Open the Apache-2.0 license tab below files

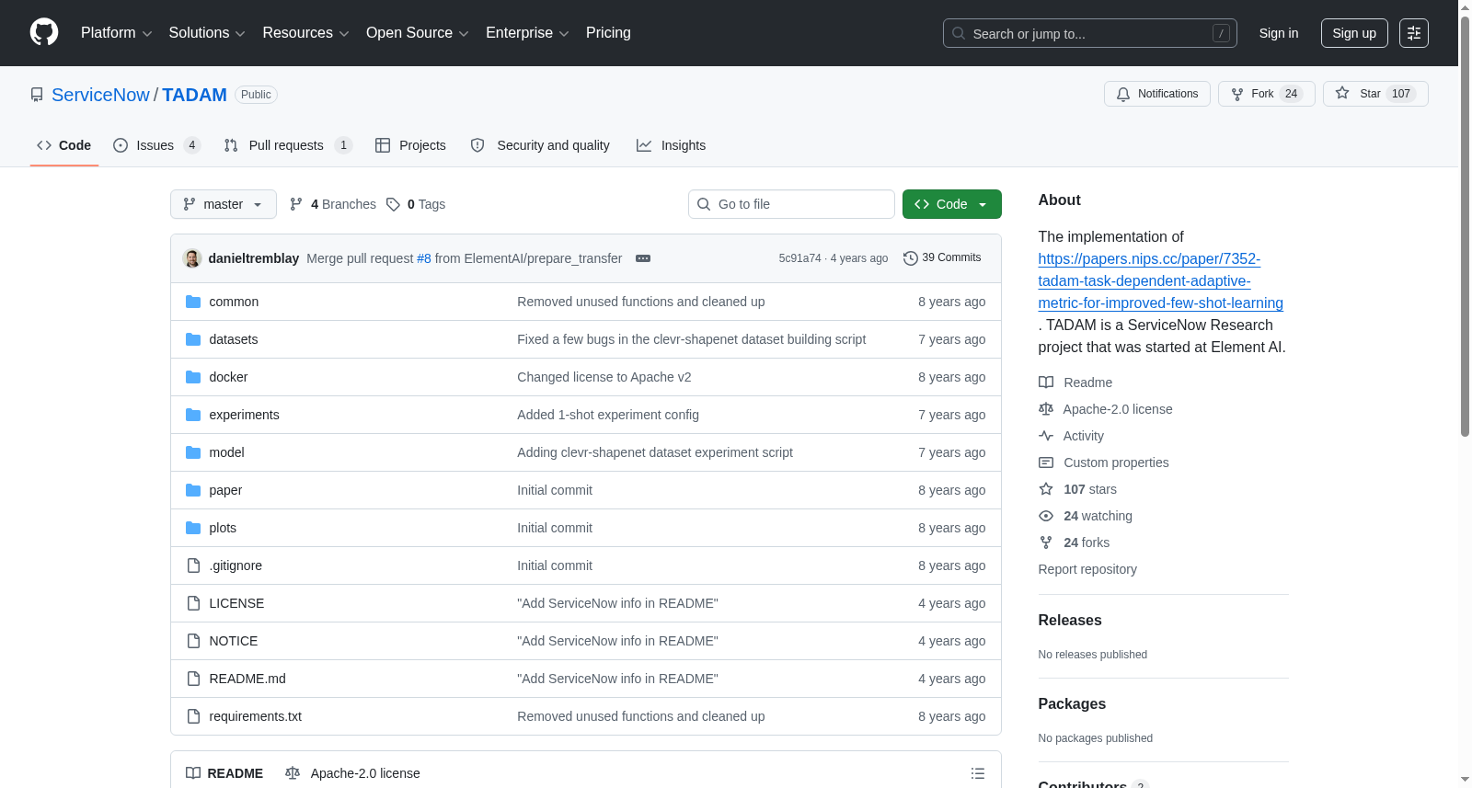click(x=353, y=773)
